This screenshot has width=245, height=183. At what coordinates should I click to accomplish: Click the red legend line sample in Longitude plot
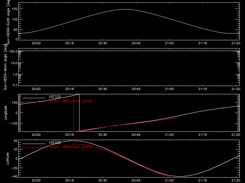click(34, 102)
